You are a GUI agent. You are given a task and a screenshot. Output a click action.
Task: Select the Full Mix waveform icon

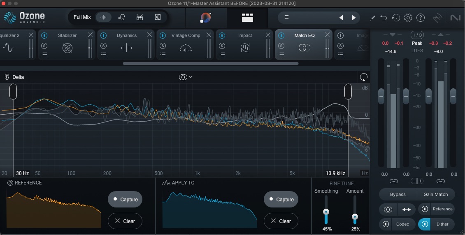pos(103,17)
